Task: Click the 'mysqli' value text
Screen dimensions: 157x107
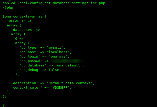Action: pyautogui.click(x=55, y=48)
